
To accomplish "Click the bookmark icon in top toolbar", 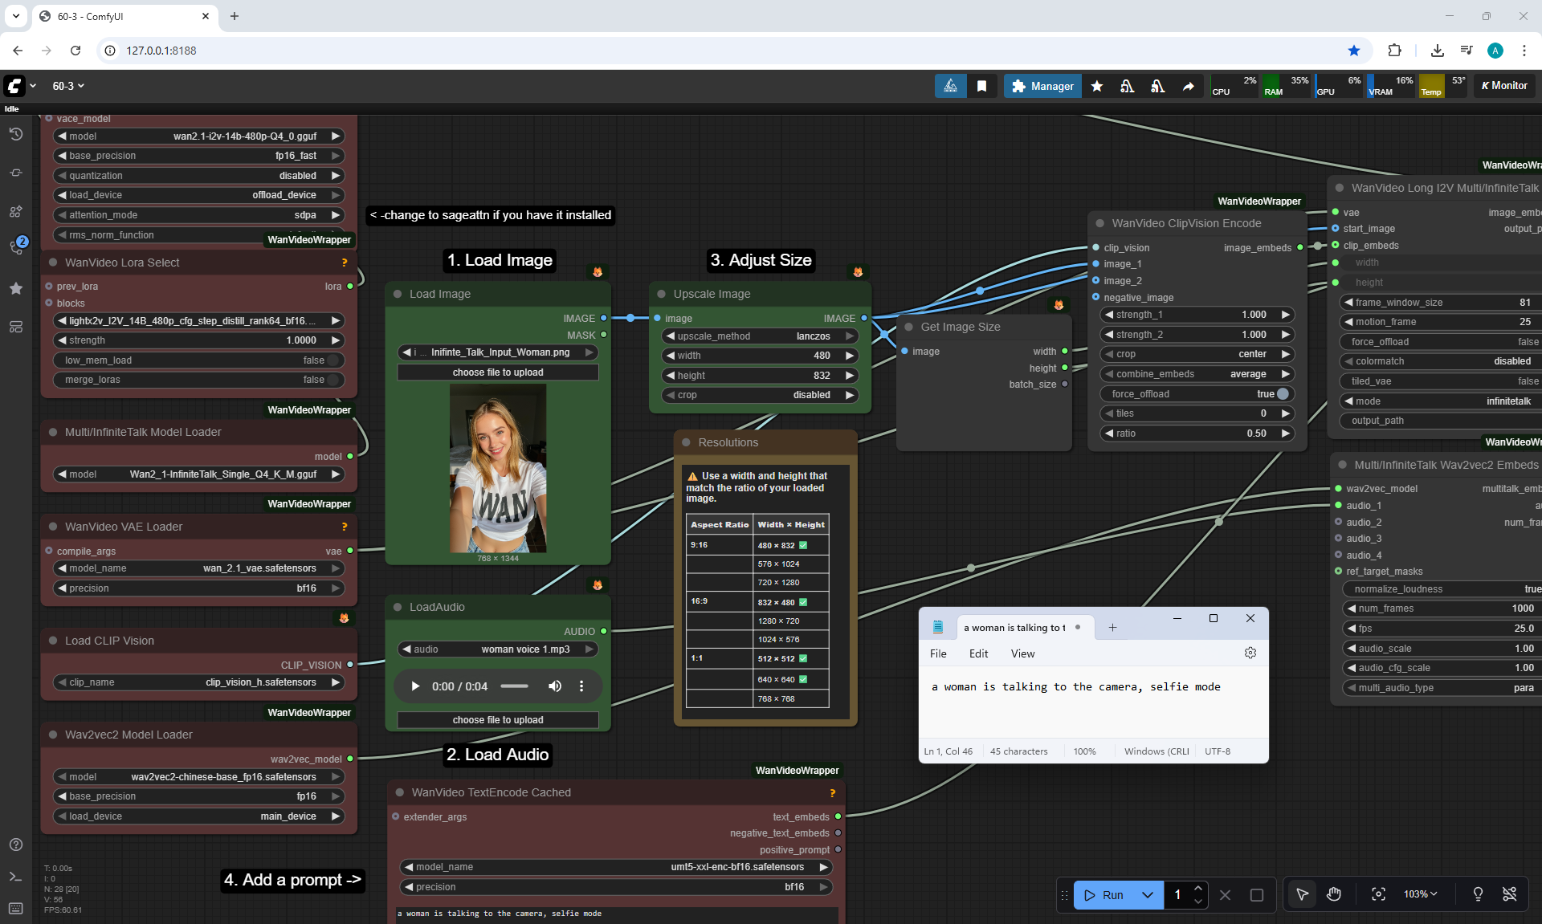I will (x=981, y=86).
